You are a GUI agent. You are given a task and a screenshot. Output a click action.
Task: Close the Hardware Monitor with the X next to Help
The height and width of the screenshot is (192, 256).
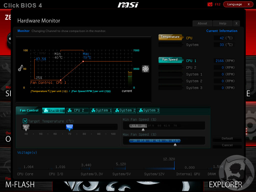point(236,23)
